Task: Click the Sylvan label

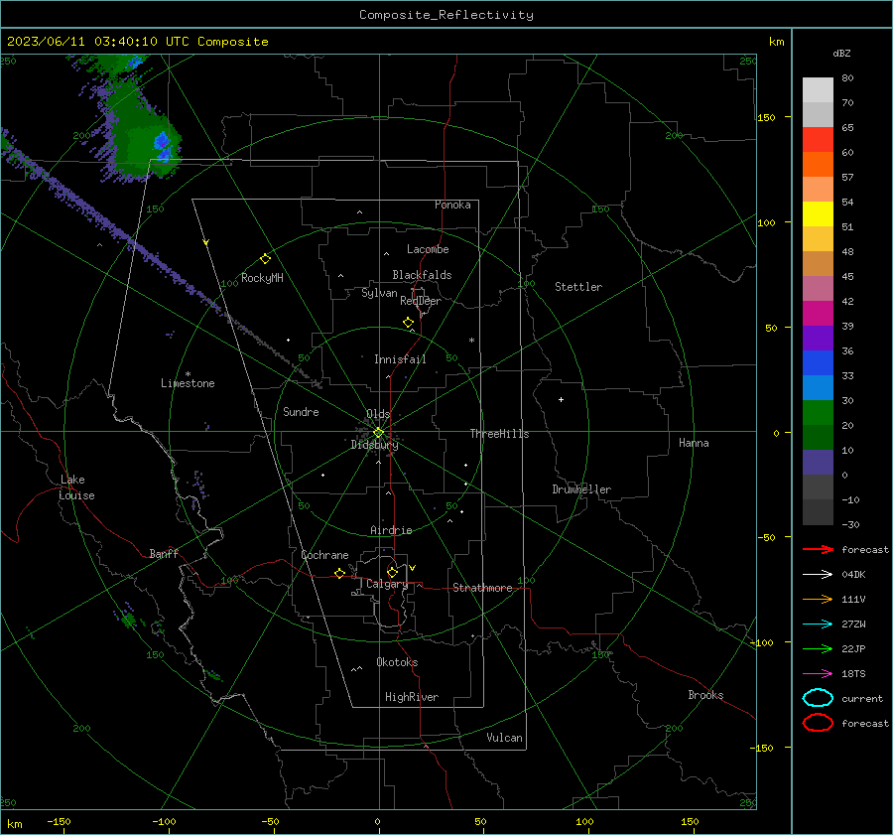Action: pos(379,293)
